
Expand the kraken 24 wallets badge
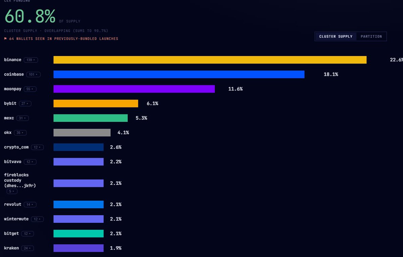28,248
